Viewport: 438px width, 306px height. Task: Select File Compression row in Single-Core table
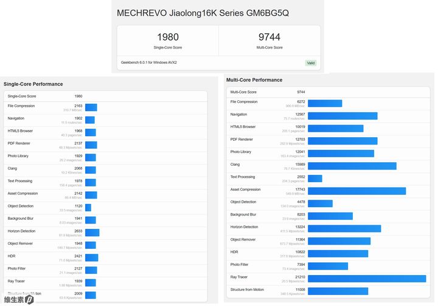click(106, 108)
